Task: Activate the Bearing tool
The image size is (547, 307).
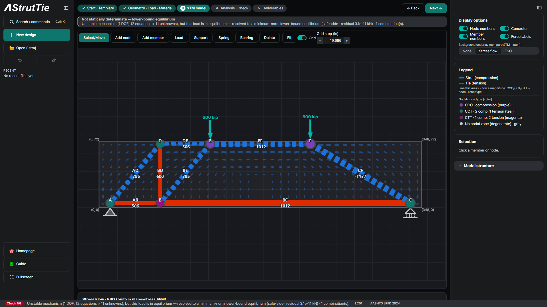Action: (x=246, y=38)
